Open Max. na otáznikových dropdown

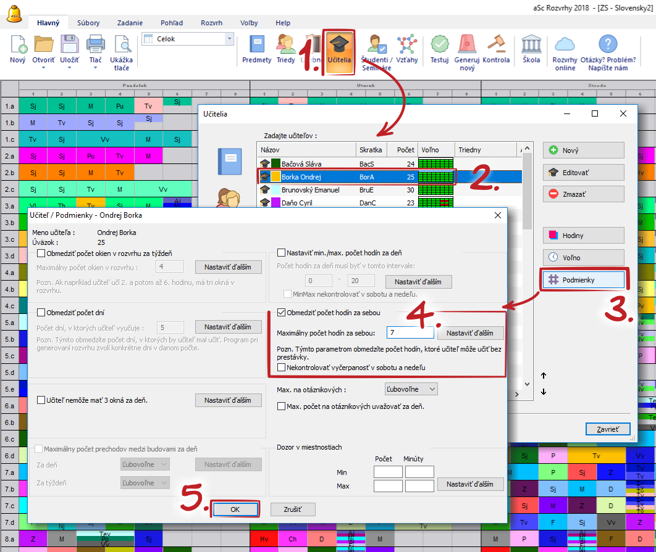pos(410,389)
